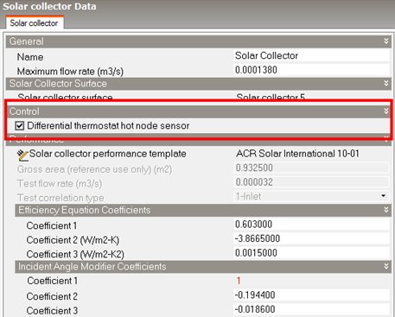Collapse the Solar Collector Surface section

(x=386, y=84)
